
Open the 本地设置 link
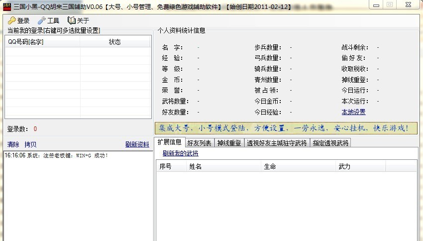coord(353,112)
